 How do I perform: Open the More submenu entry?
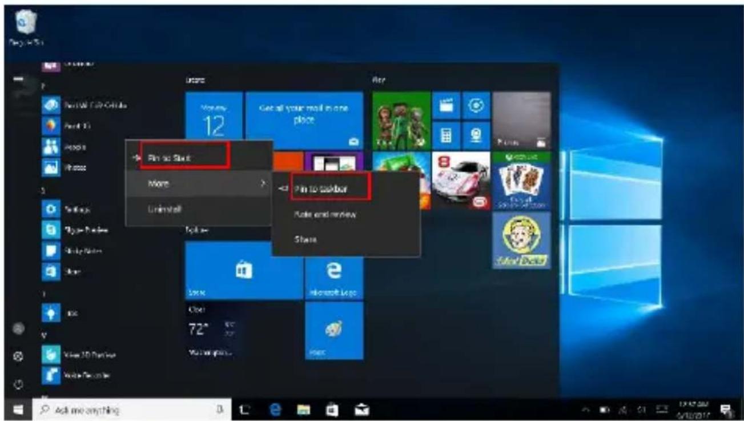(x=199, y=184)
